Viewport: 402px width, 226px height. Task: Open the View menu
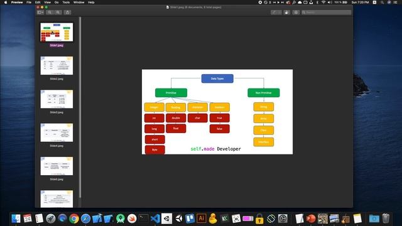click(x=48, y=3)
